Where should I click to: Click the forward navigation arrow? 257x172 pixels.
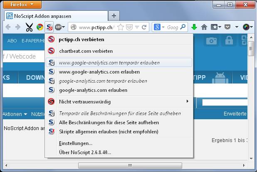[18, 27]
